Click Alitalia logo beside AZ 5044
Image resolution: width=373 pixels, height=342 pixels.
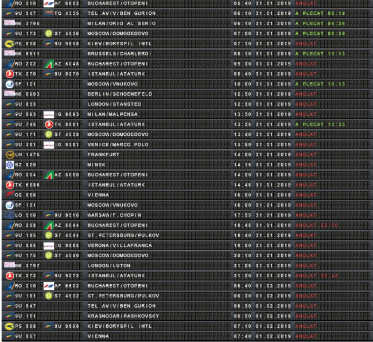(49, 226)
